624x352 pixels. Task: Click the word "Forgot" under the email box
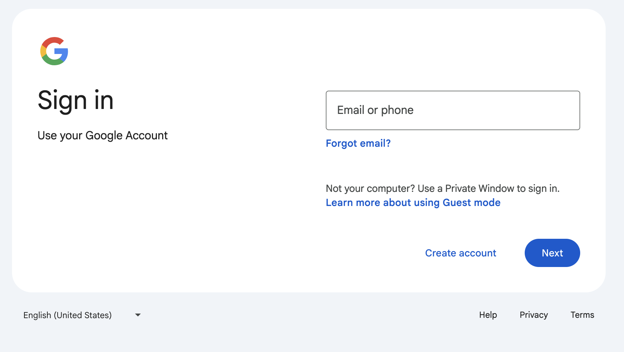[x=341, y=143]
